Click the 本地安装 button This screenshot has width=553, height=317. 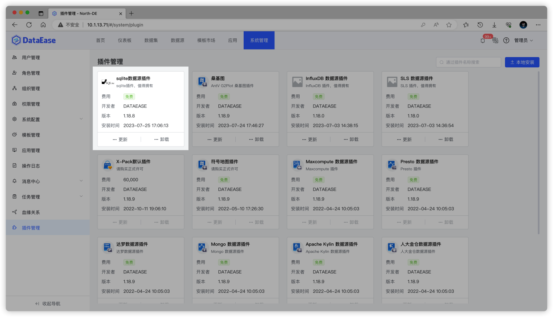pos(522,62)
